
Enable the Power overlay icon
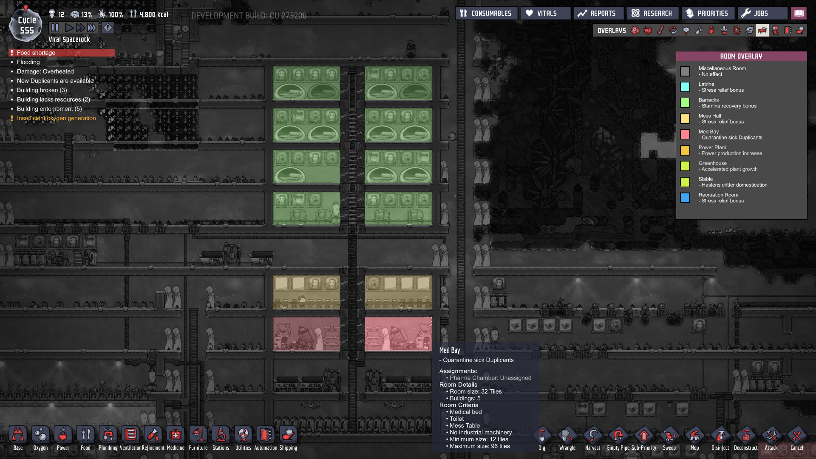(x=648, y=31)
